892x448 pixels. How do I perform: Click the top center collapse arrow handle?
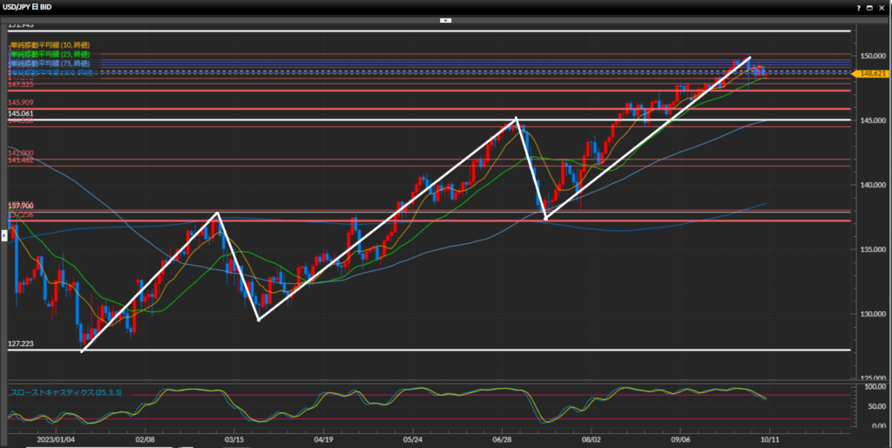pyautogui.click(x=445, y=18)
